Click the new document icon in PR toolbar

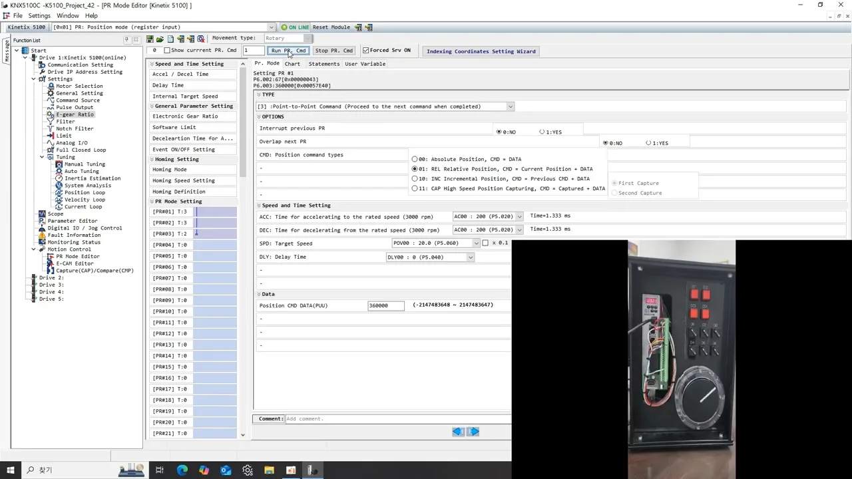coord(170,39)
